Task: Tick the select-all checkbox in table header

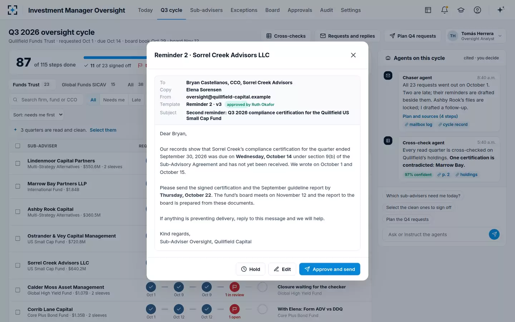Action: [x=18, y=146]
